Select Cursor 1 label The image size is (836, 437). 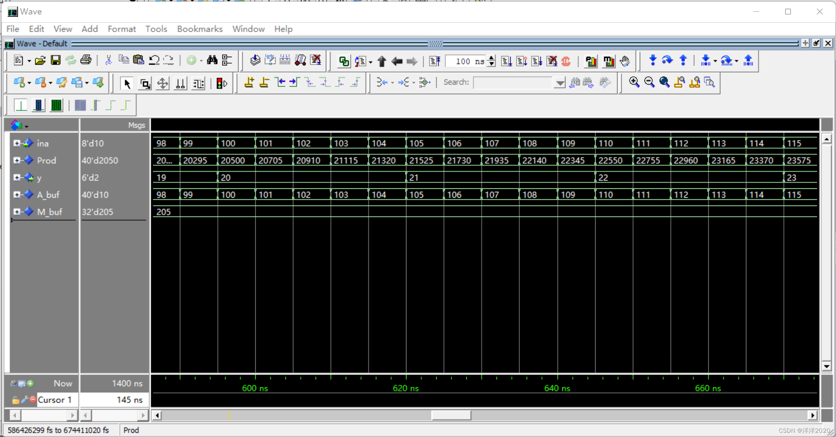point(55,400)
